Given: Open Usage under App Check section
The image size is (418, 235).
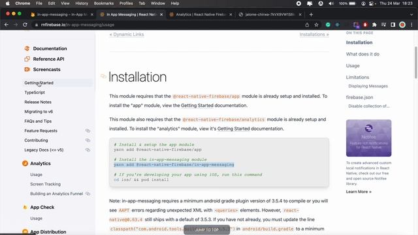Looking at the screenshot, I should pos(37,218).
